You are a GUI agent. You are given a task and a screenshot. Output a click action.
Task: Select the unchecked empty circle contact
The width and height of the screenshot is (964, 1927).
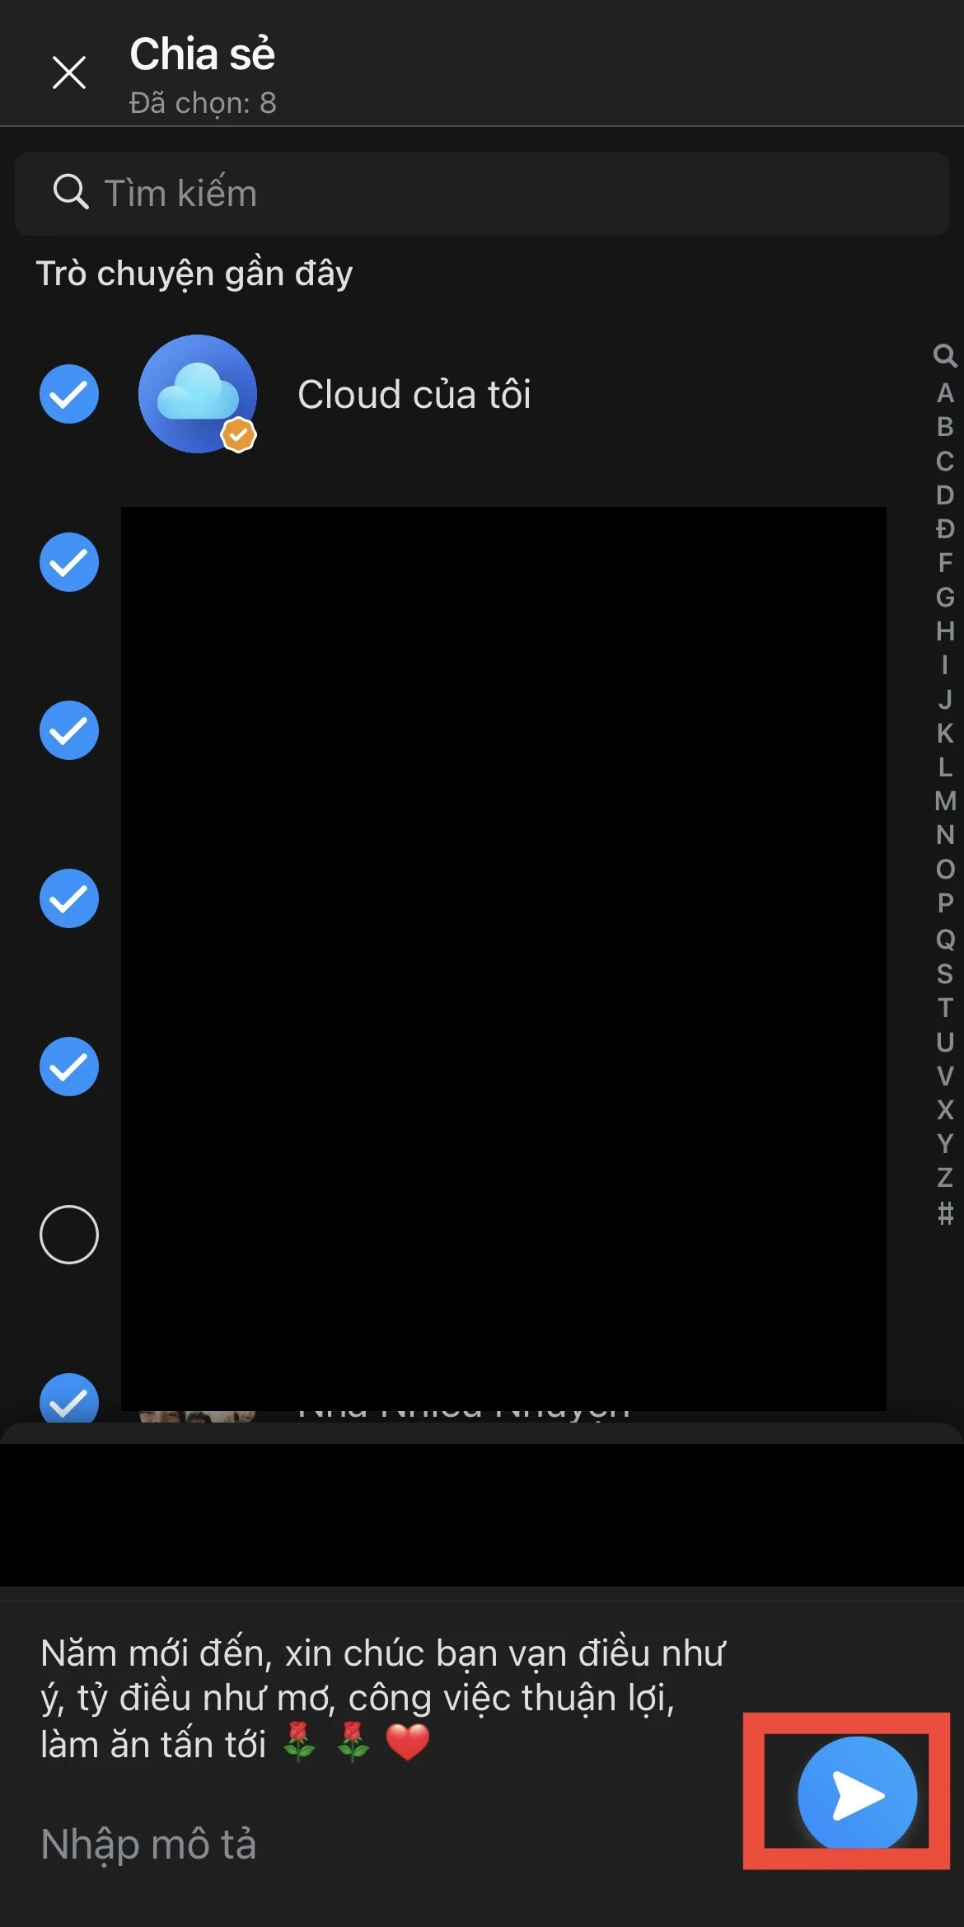coord(69,1235)
